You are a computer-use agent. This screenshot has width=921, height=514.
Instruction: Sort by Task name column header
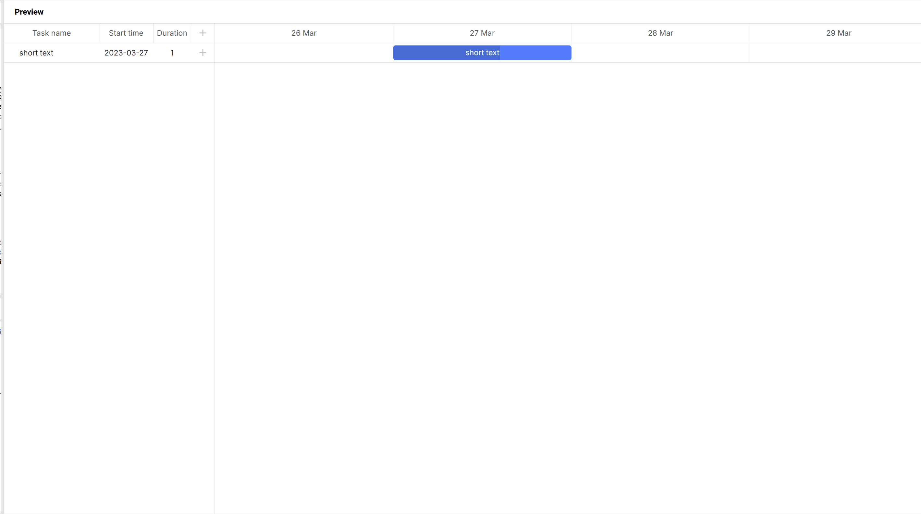click(52, 33)
